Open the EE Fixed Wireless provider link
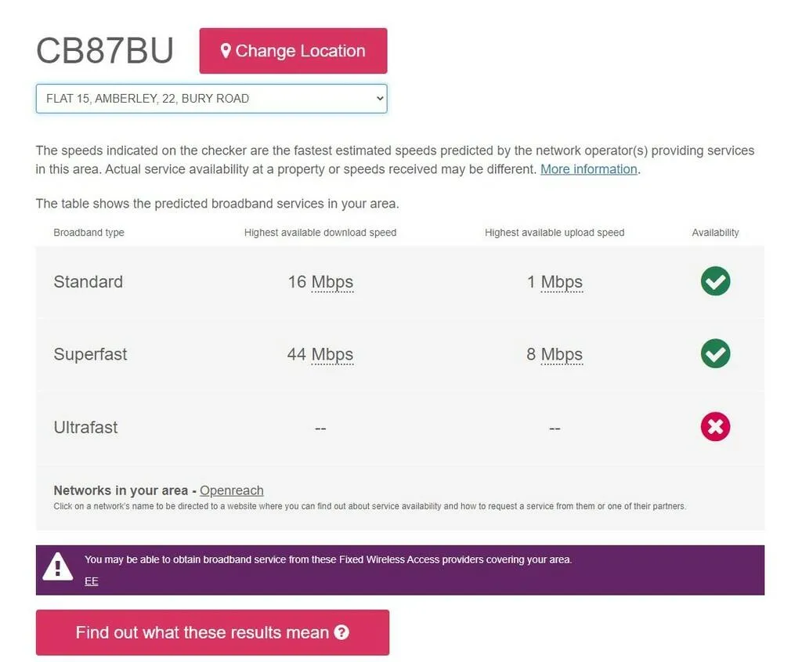802x662 pixels. 92,581
